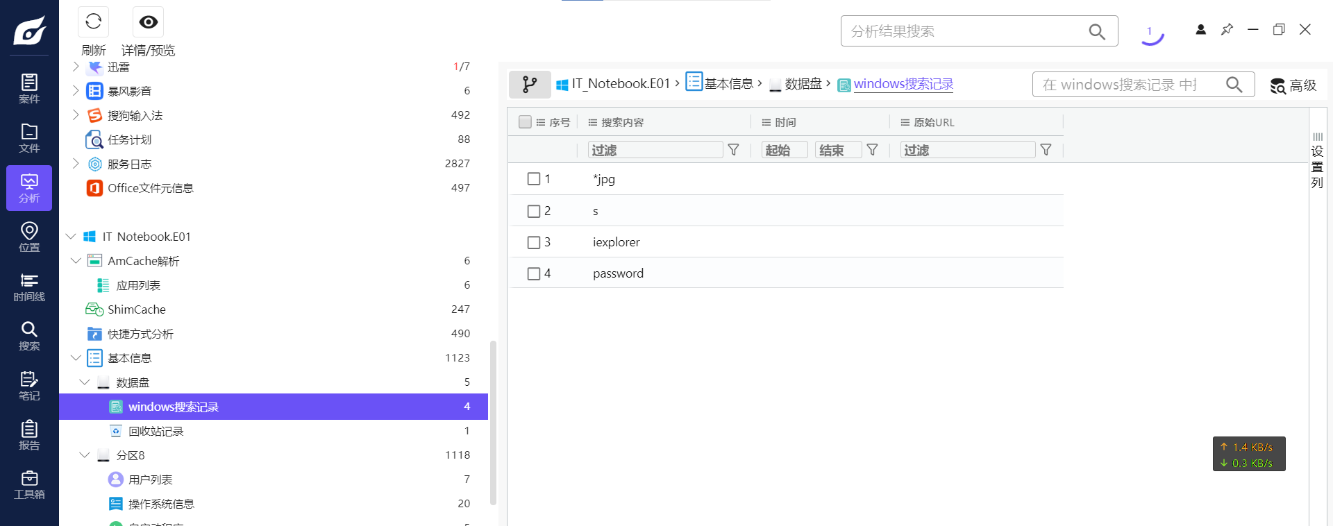Select 操作系统信息 in the tree
1333x526 pixels.
161,504
